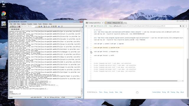Open SecureCRT Transfer menu
The width and height of the screenshot is (189, 106).
point(30,24)
